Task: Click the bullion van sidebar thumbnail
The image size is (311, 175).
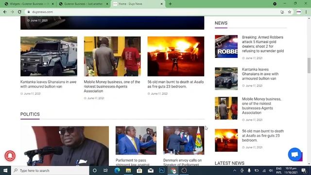Action: coord(226,79)
